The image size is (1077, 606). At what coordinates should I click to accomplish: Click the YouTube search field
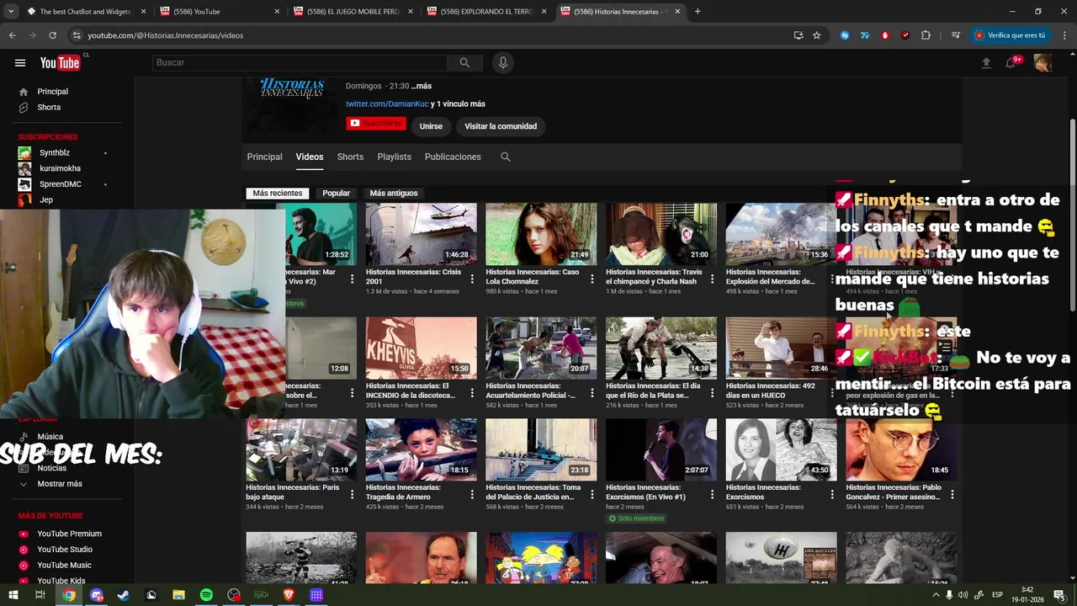click(x=300, y=63)
